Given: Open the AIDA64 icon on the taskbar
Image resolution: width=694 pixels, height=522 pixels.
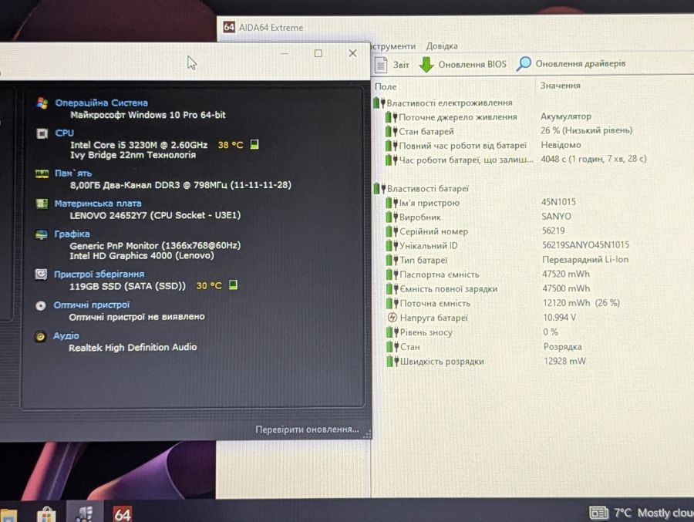Looking at the screenshot, I should (123, 514).
